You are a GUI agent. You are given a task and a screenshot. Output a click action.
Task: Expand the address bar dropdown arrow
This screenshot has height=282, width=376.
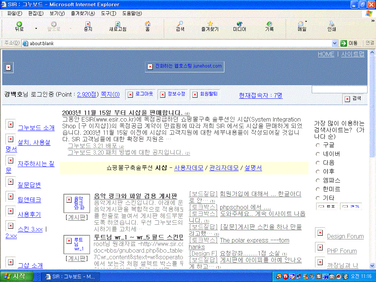[x=335, y=43]
